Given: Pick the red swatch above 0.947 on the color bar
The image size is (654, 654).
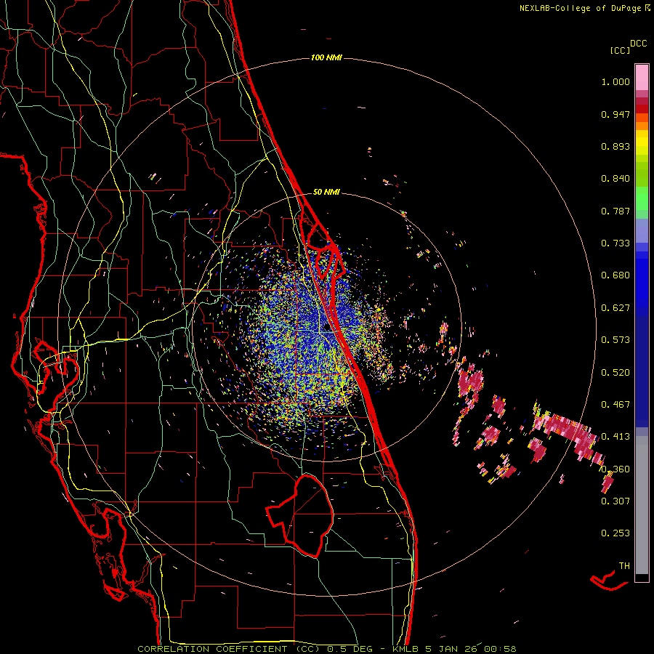Looking at the screenshot, I should [x=642, y=108].
